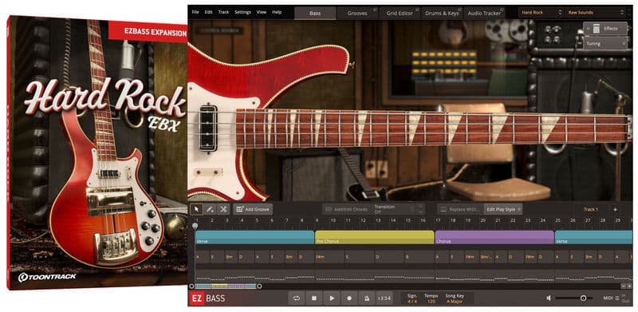The width and height of the screenshot is (638, 312).
Task: Click the B chord in Pre Chorus
Action: (x=407, y=257)
